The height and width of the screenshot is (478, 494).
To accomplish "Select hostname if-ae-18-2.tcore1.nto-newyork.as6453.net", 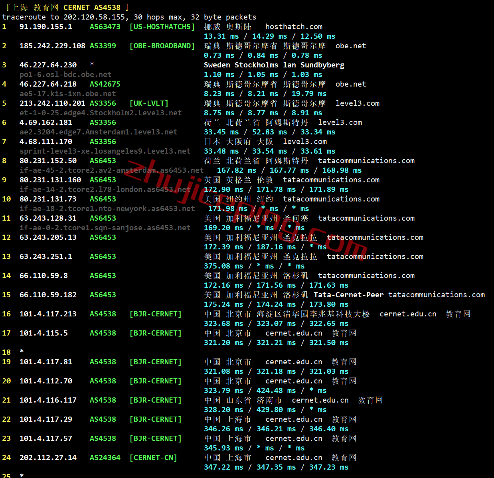I will (107, 209).
